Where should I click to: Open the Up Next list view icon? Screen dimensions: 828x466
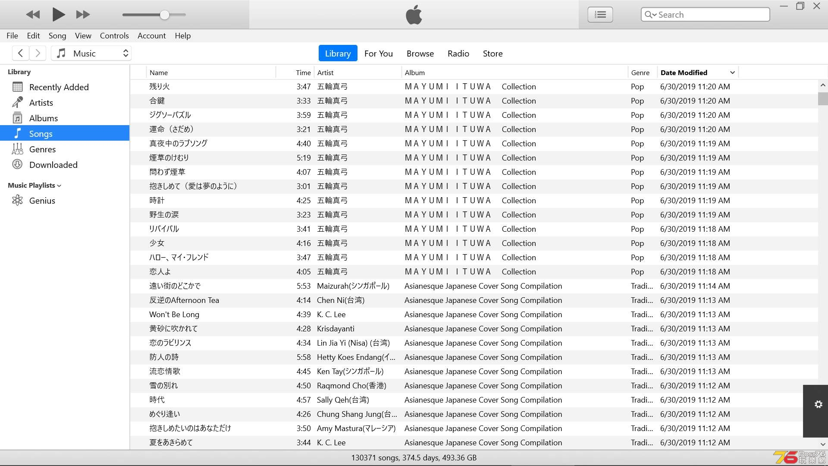[x=600, y=15]
